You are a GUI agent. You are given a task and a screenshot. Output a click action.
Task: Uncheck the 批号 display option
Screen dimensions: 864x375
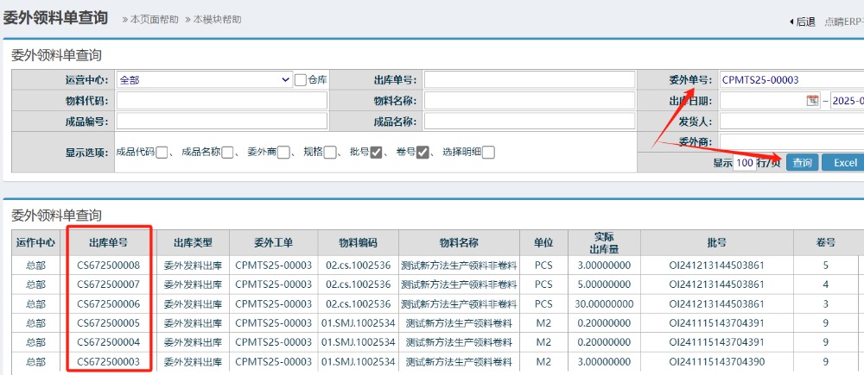coord(377,153)
